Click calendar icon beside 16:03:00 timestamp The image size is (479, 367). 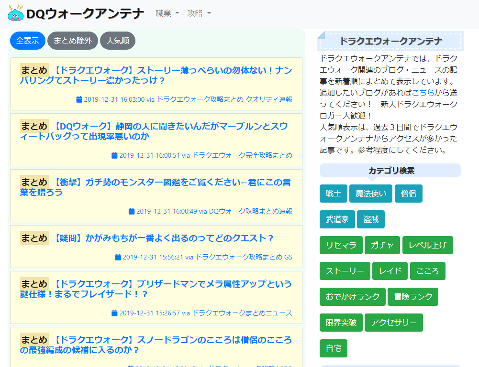[x=79, y=99]
